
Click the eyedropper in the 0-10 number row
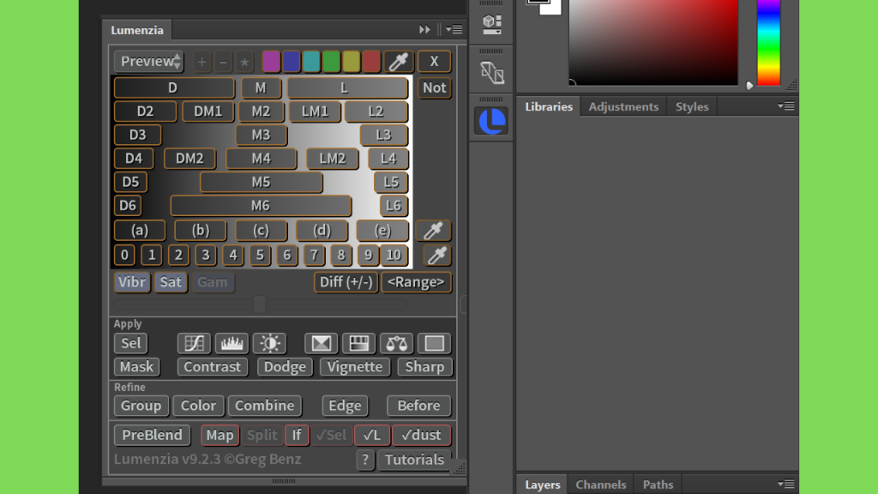tap(436, 256)
